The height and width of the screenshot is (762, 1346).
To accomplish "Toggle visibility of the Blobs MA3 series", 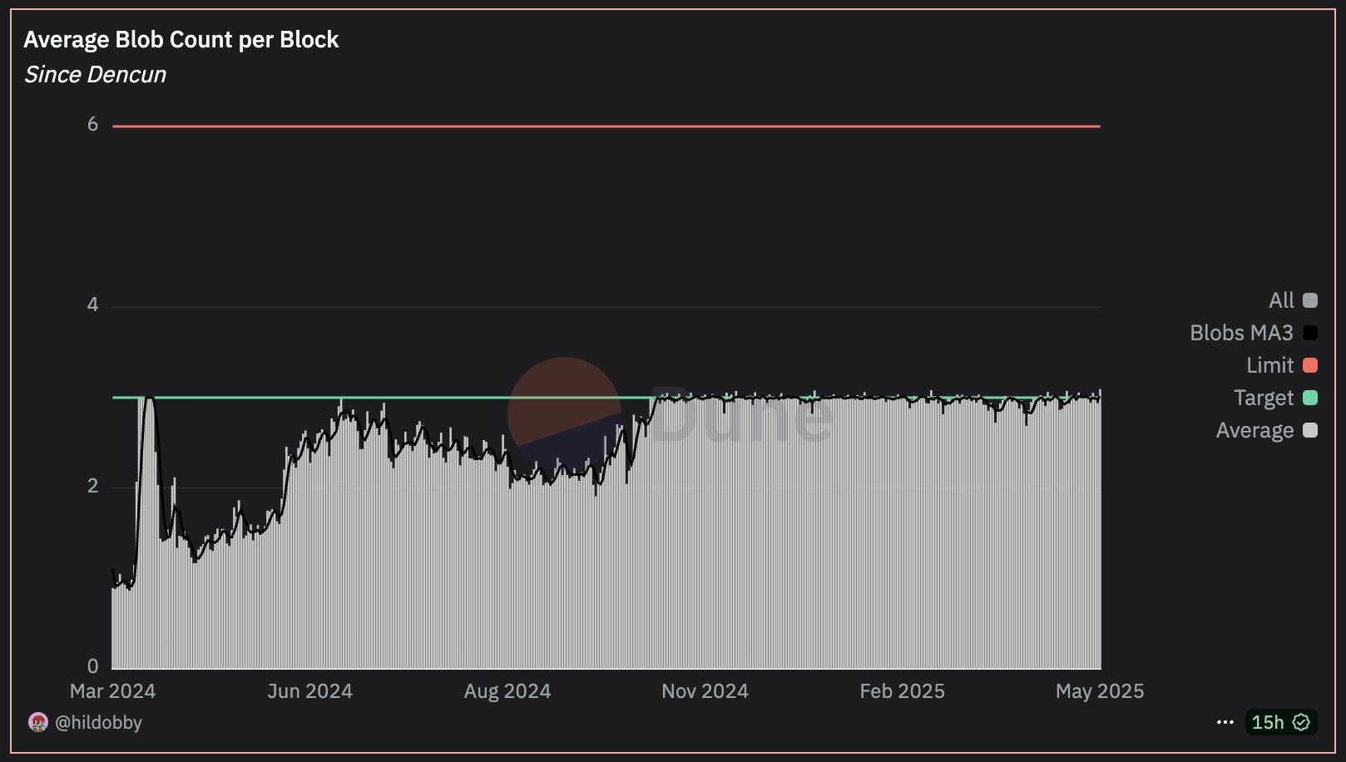I will tap(1244, 333).
